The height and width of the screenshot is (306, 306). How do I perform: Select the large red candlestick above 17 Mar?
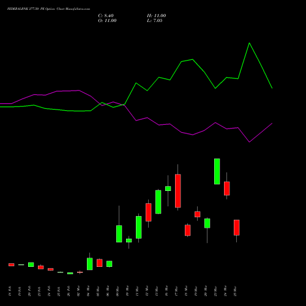pyautogui.click(x=178, y=191)
